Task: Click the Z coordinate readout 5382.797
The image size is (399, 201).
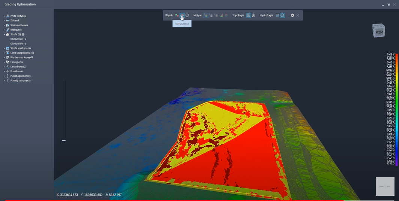Action: [x=113, y=195]
